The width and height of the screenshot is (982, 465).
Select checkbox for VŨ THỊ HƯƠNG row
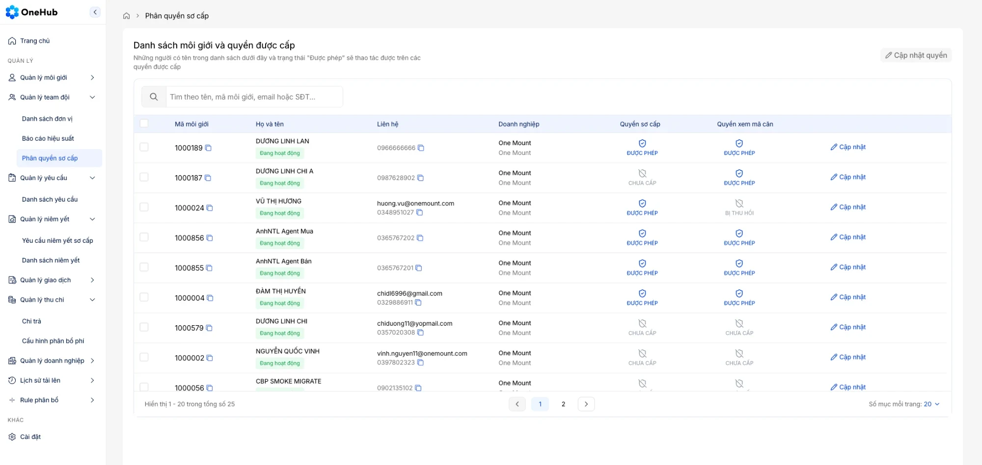pyautogui.click(x=144, y=207)
